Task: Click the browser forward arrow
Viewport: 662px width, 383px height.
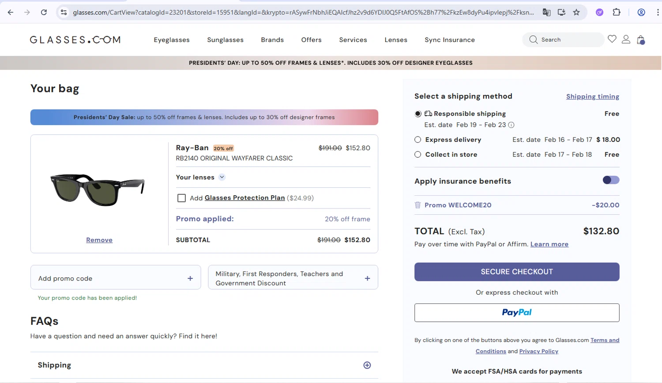Action: [x=27, y=12]
